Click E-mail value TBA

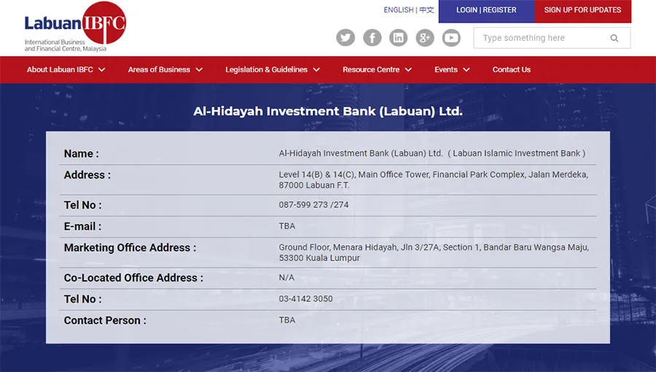[x=287, y=226]
